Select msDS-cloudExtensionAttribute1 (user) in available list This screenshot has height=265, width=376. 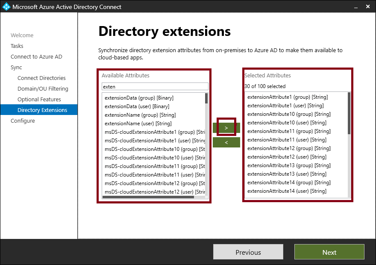click(155, 141)
